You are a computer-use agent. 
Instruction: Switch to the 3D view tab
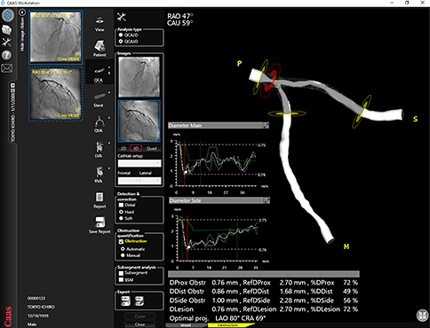point(136,148)
